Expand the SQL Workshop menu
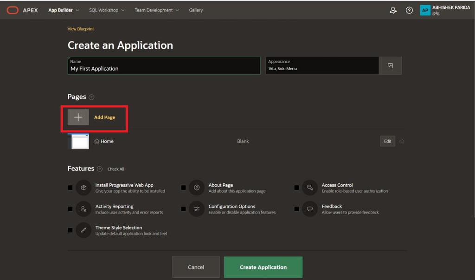The height and width of the screenshot is (280, 475). point(107,10)
